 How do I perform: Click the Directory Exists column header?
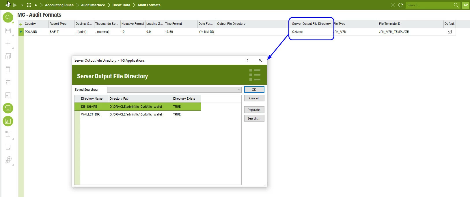pos(186,99)
